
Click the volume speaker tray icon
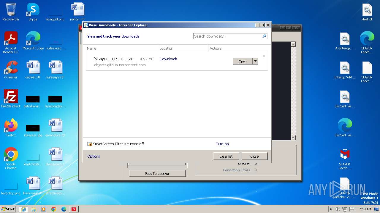[x=338, y=209]
